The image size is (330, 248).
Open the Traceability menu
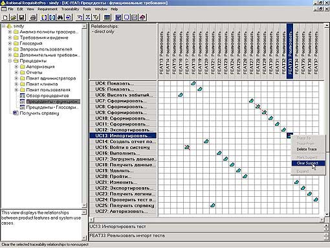70,9
